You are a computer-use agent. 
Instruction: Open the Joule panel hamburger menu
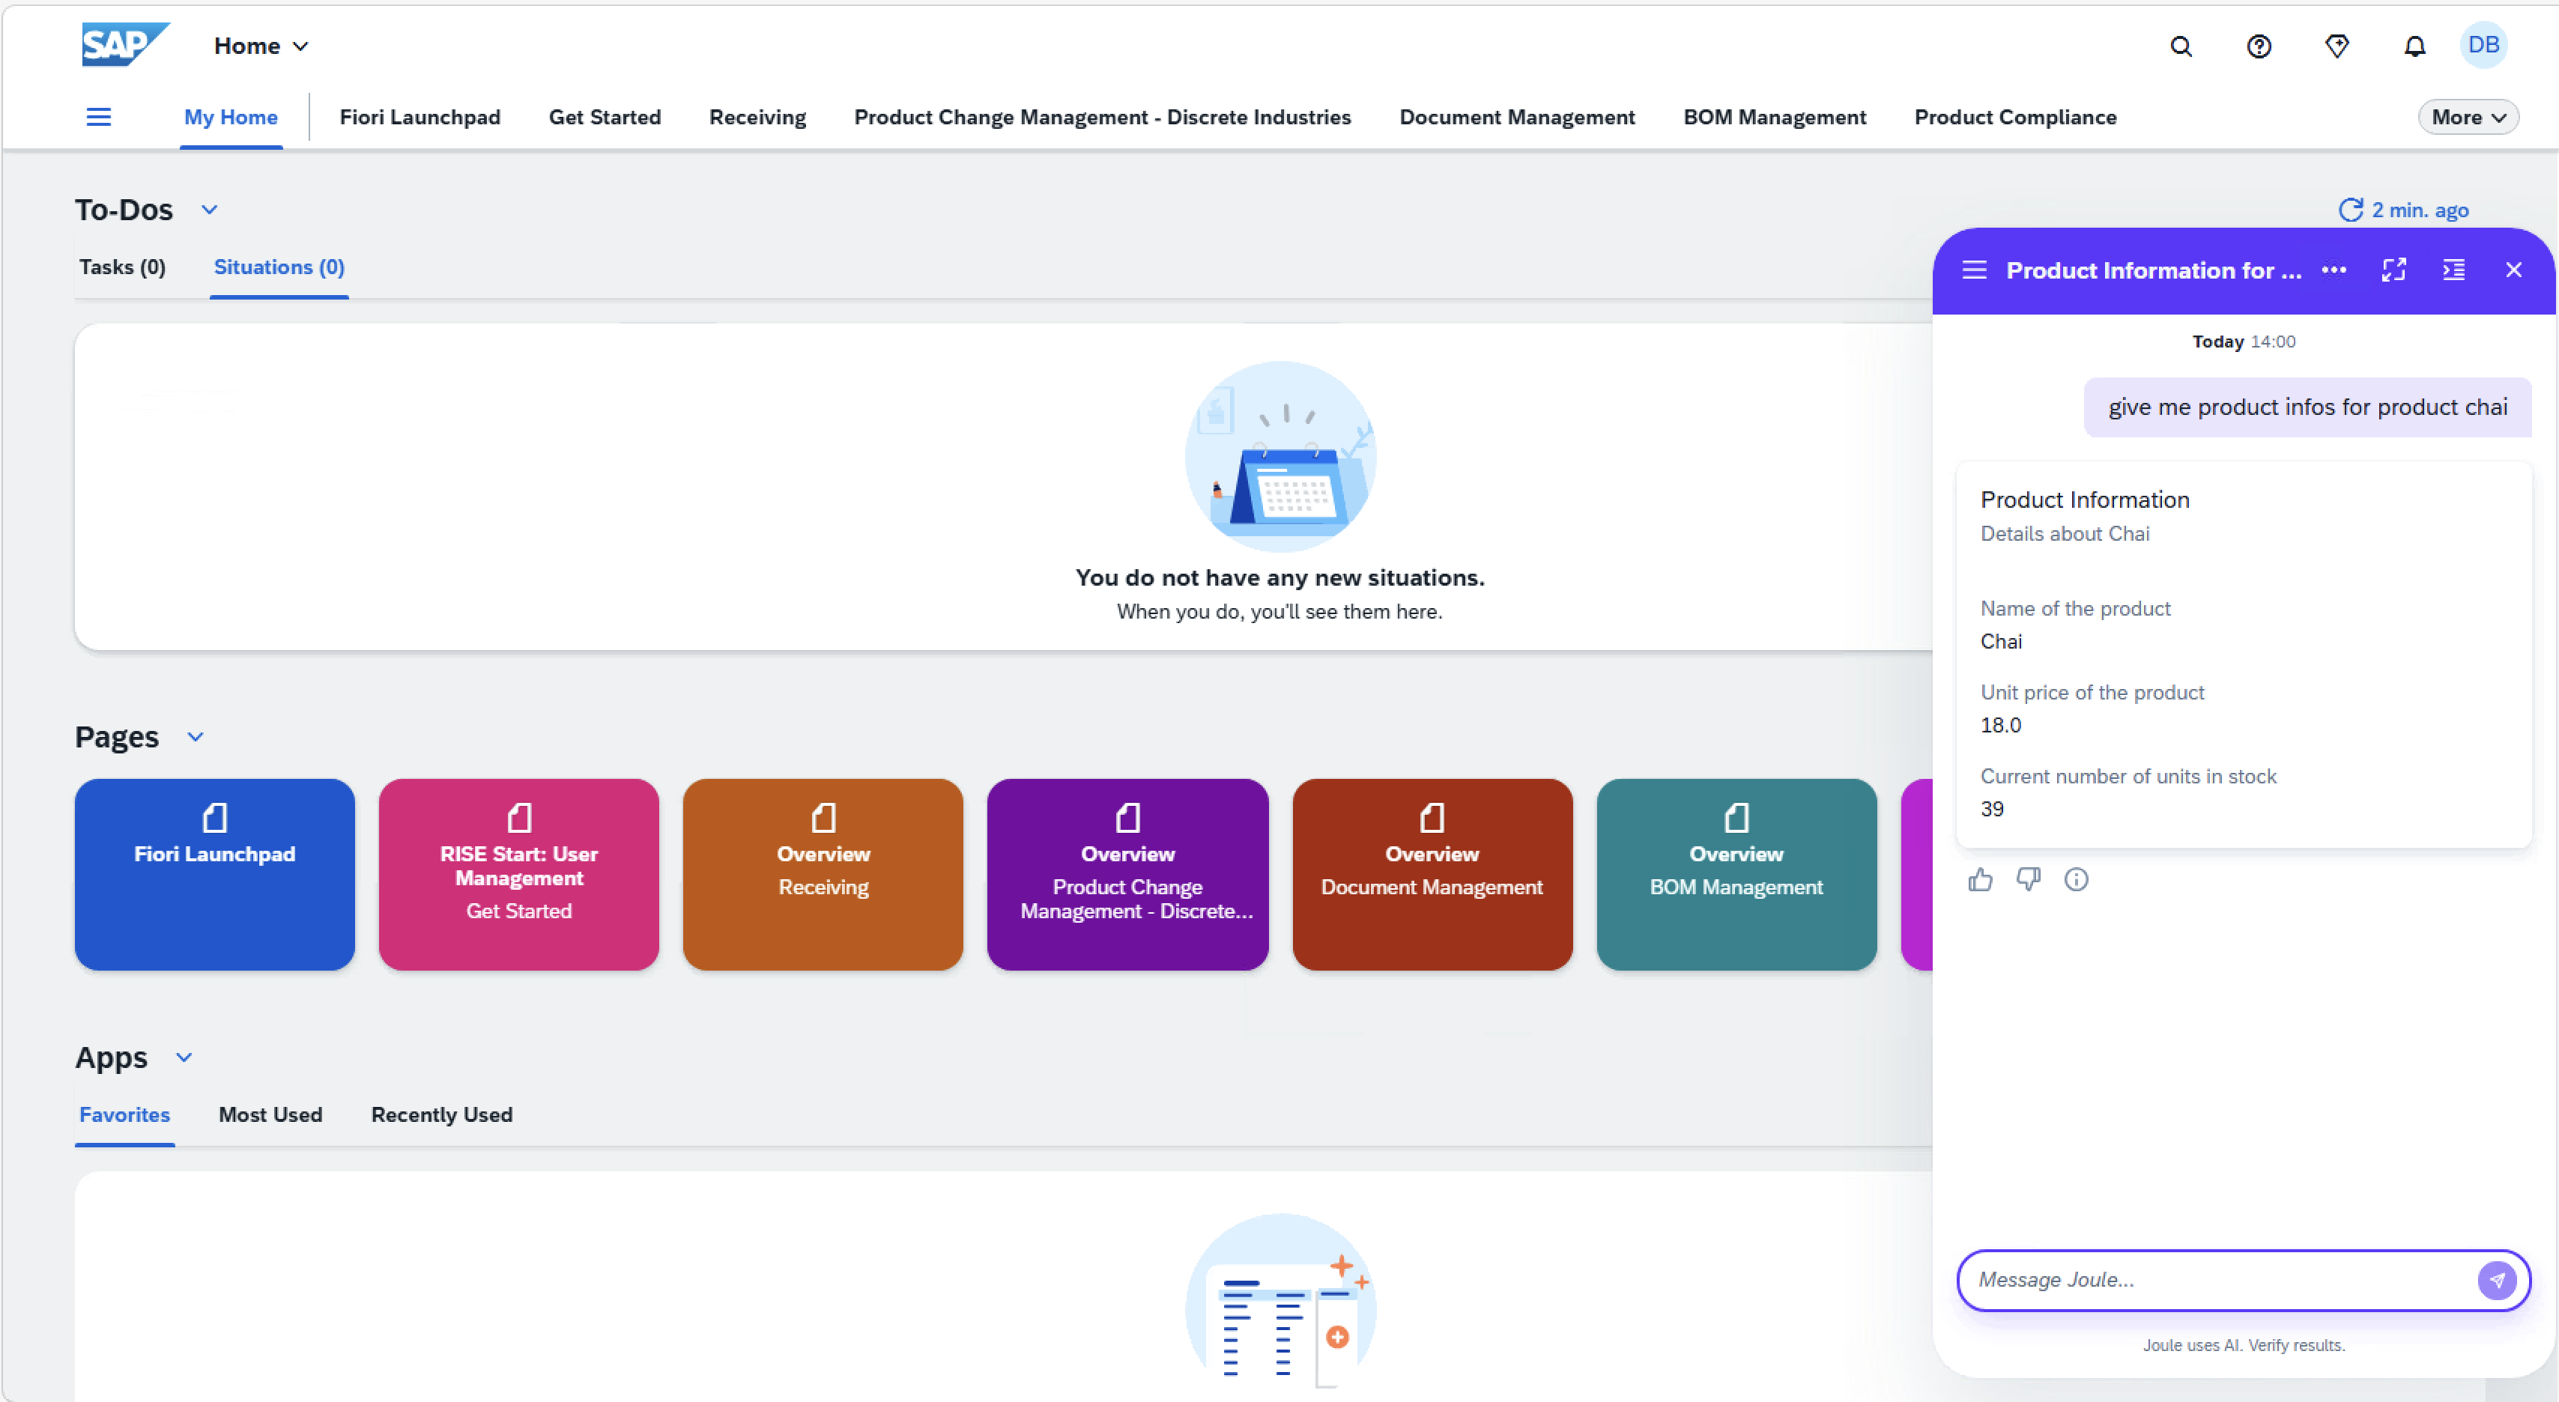point(1974,270)
